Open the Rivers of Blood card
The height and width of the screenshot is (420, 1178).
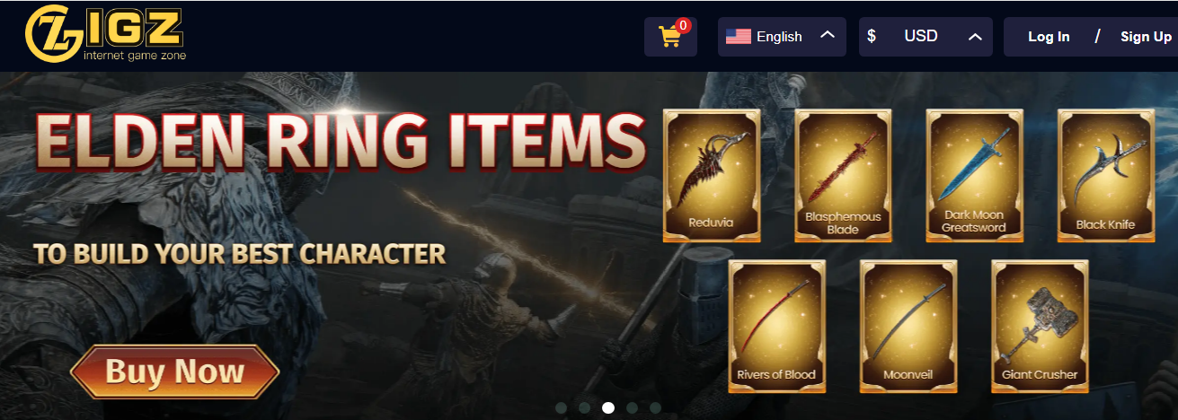tap(776, 326)
